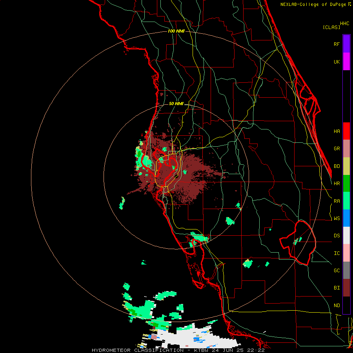
Task: Click the DS white legend swatch
Action: [x=346, y=235]
